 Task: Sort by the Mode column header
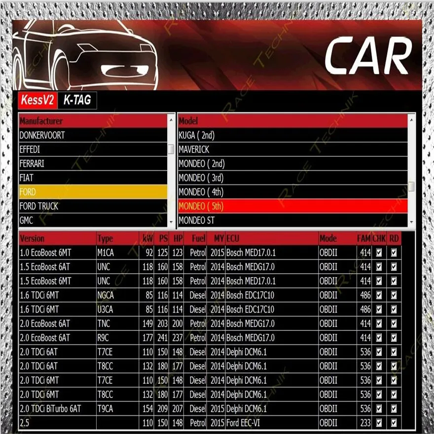point(338,239)
